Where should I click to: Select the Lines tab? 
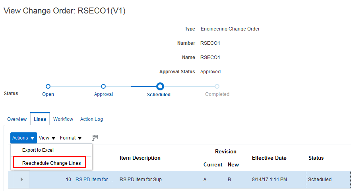[40, 119]
